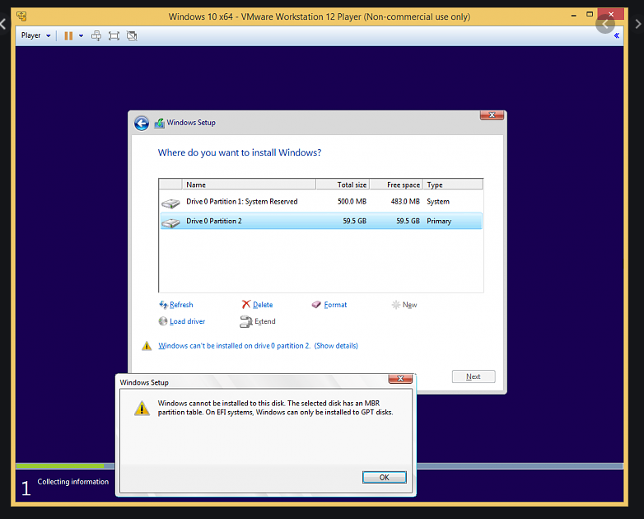Go back using the blue arrow
The height and width of the screenshot is (519, 644).
pyautogui.click(x=142, y=123)
